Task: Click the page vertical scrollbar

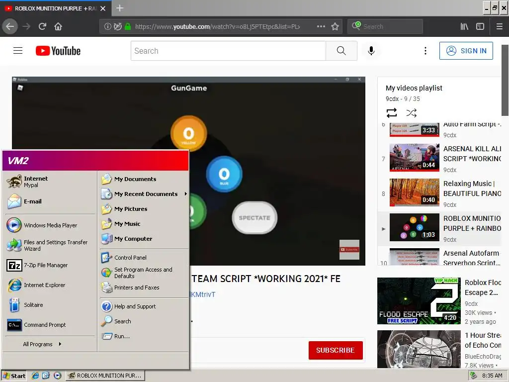Action: point(505,80)
